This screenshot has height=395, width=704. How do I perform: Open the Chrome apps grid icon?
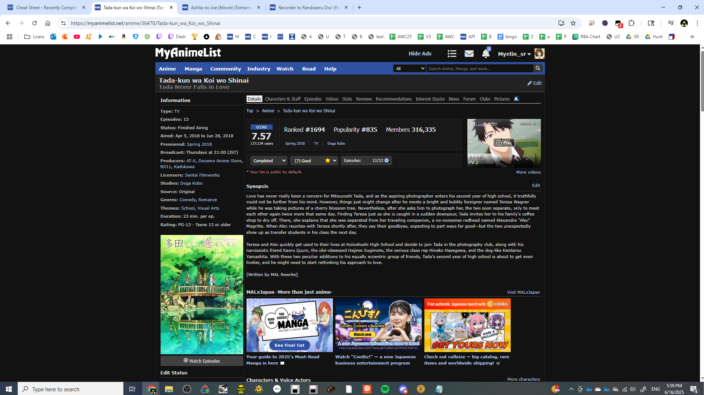click(x=10, y=37)
